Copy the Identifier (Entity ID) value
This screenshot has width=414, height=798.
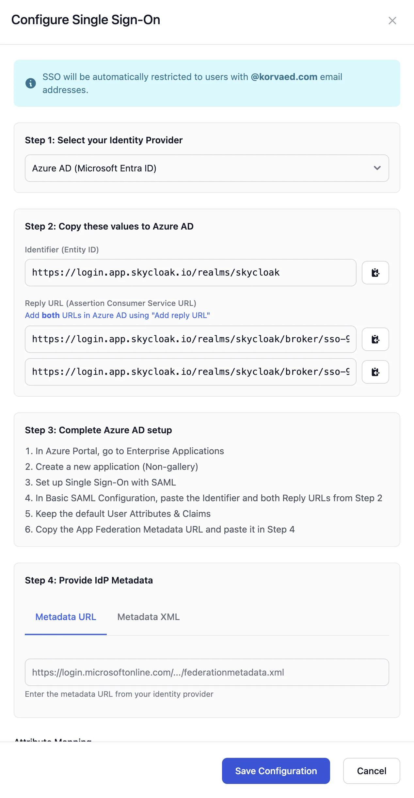(375, 273)
